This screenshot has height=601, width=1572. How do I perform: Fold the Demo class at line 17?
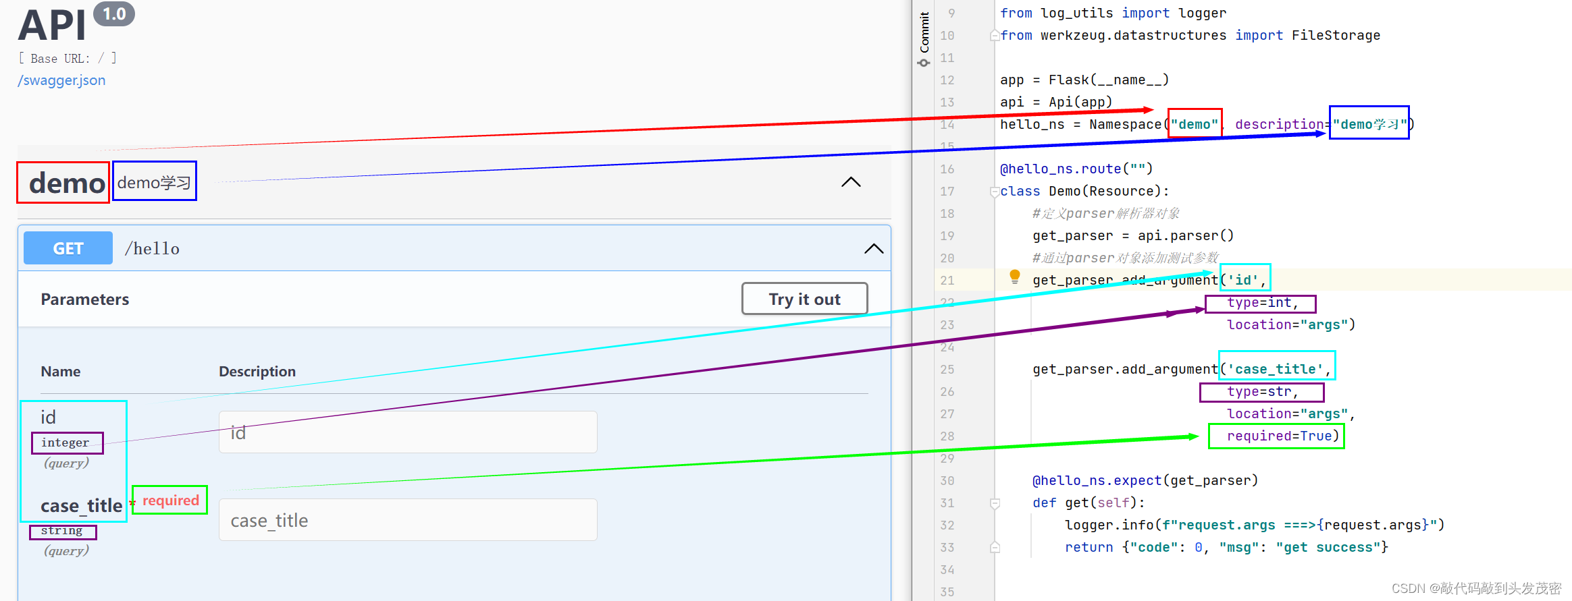coord(995,192)
